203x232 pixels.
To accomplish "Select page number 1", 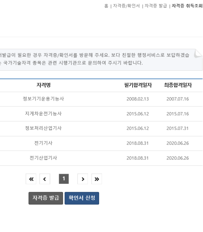I will click(64, 179).
